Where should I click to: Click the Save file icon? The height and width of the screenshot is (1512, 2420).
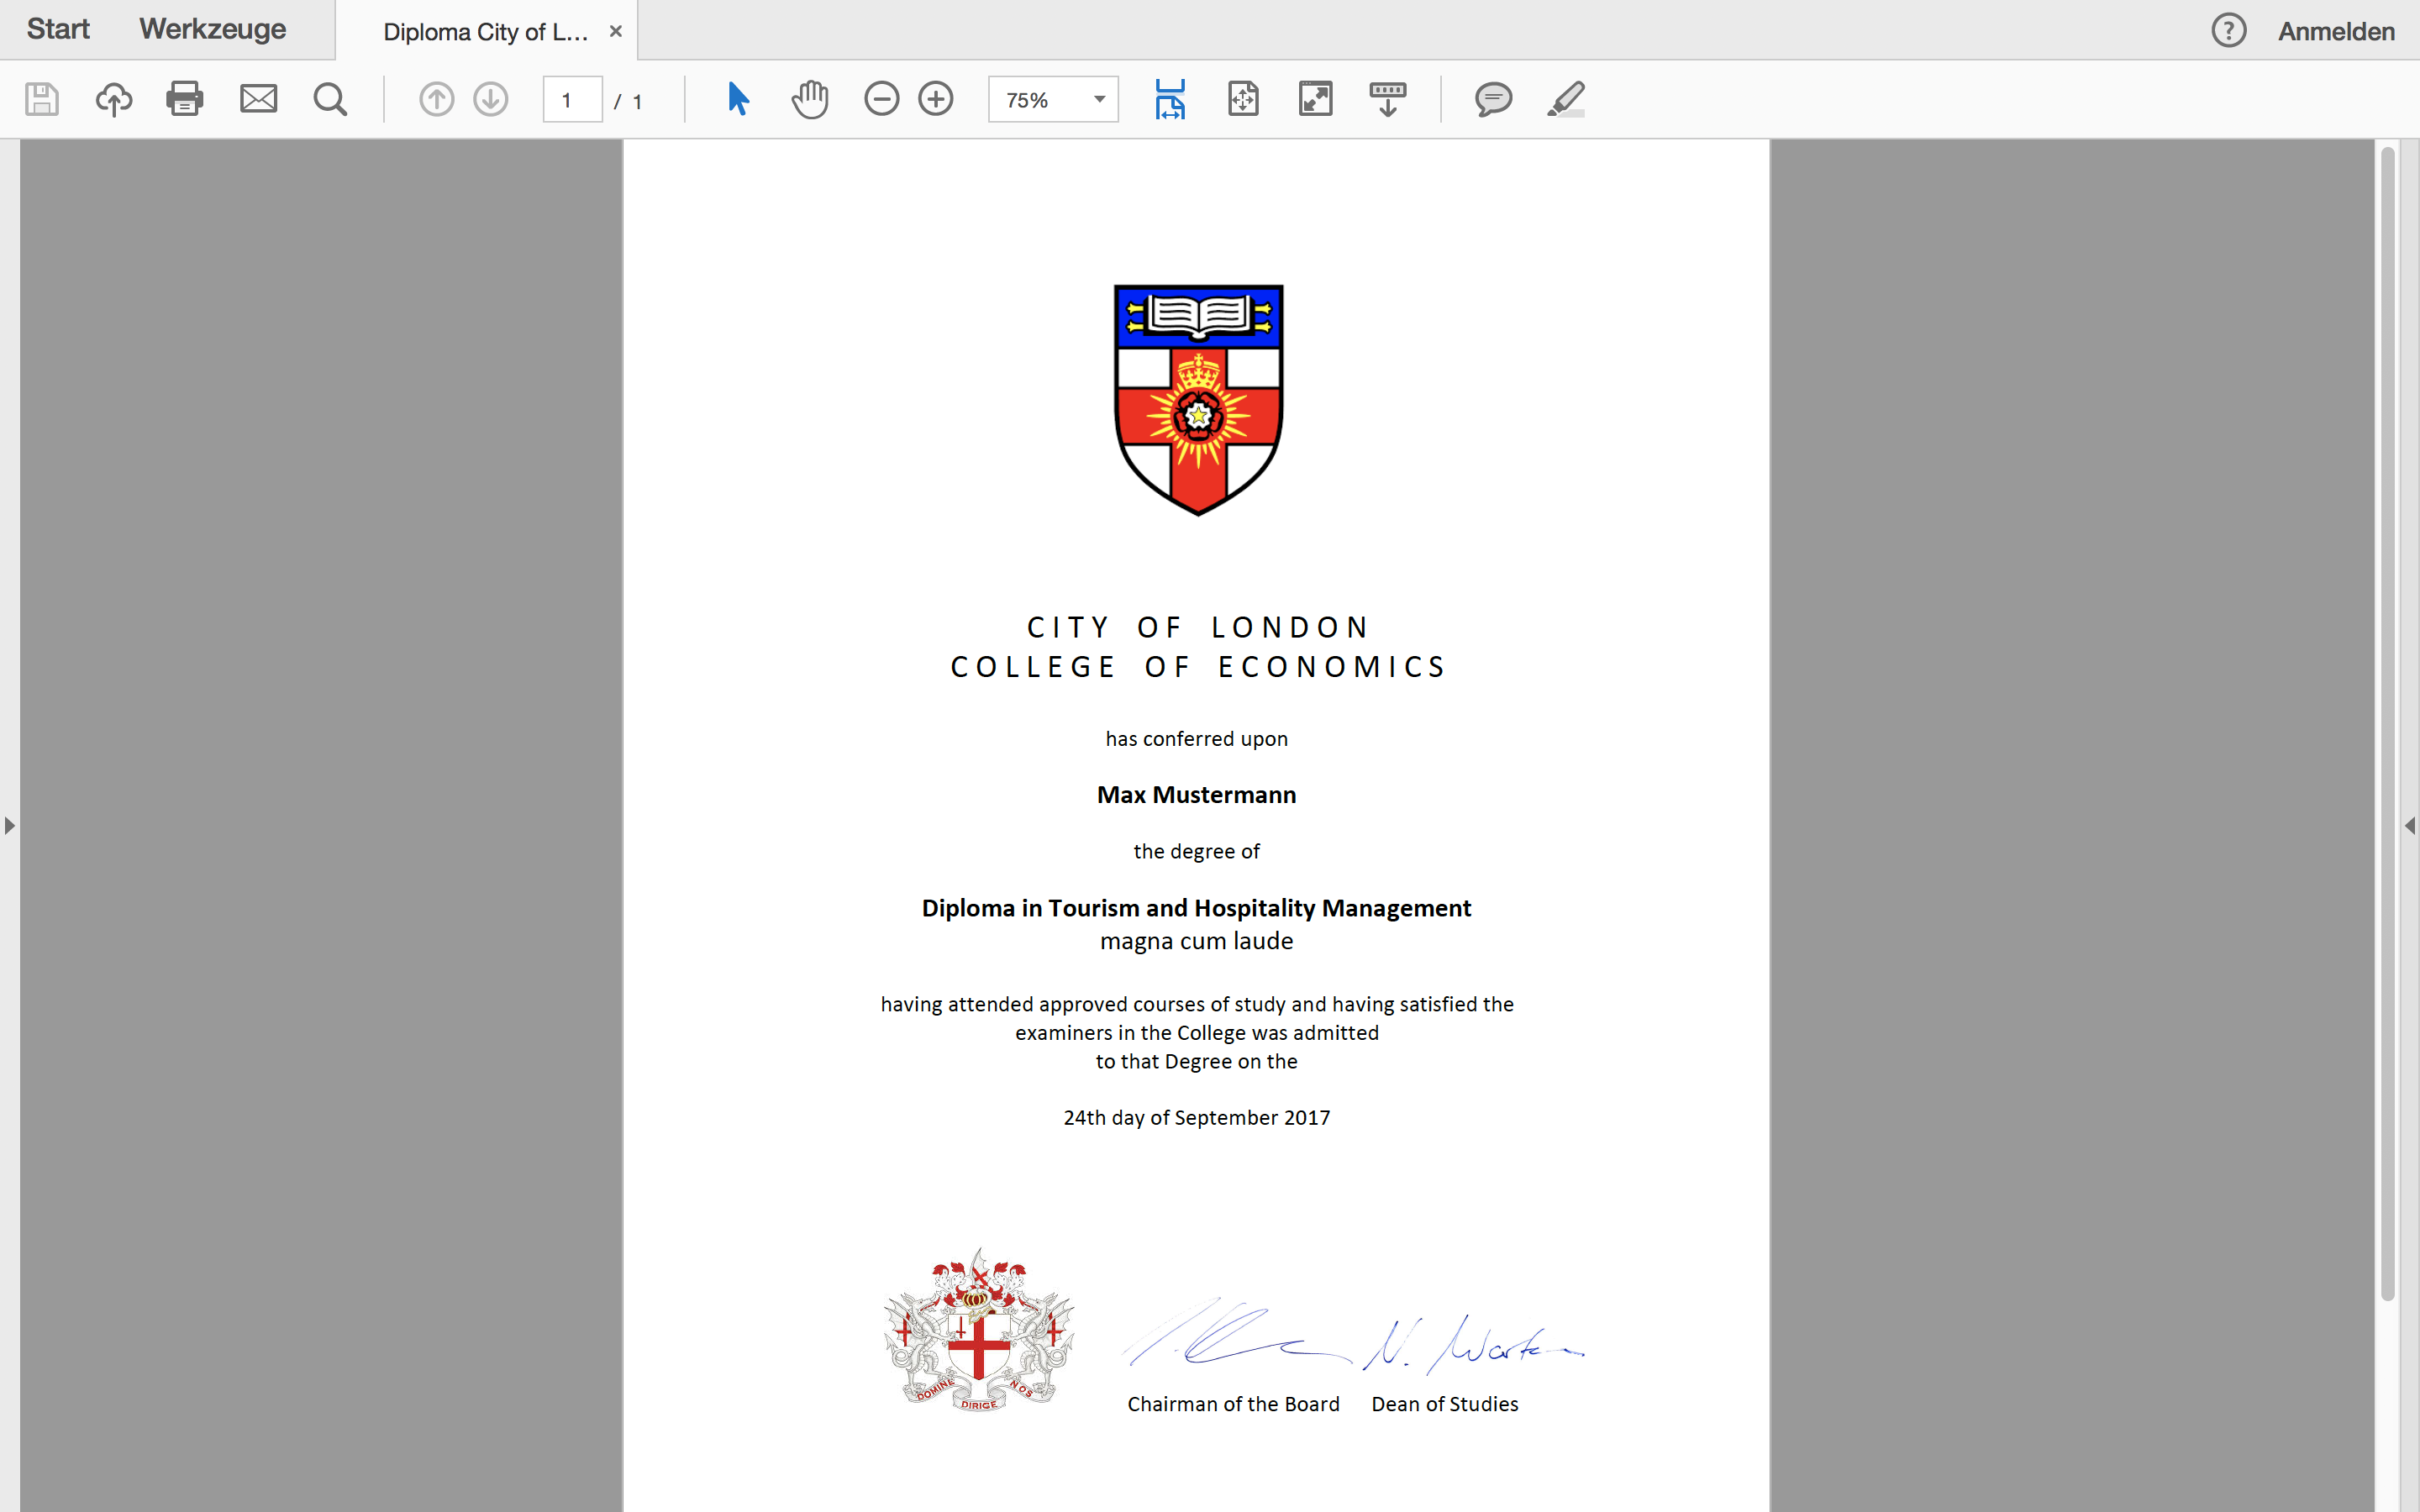click(41, 99)
